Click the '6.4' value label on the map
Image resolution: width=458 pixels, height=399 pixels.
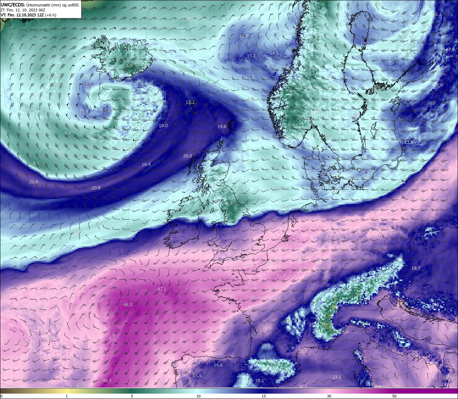68,133
